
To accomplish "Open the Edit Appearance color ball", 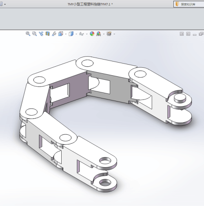I will coord(92,34).
